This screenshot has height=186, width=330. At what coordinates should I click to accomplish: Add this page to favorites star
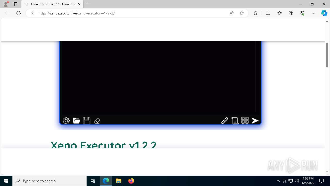(x=242, y=13)
